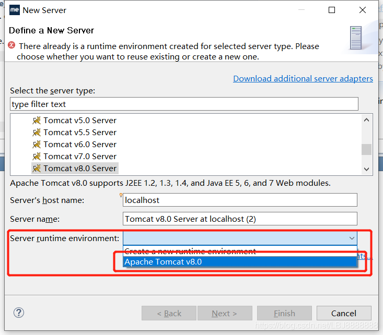Select Apache Tomcat v8.0 runtime option
The width and height of the screenshot is (383, 335).
240,261
